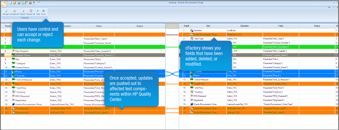This screenshot has width=339, height=130.
Task: Select 'New Supplier' row in the left pane
Action: pos(83,51)
